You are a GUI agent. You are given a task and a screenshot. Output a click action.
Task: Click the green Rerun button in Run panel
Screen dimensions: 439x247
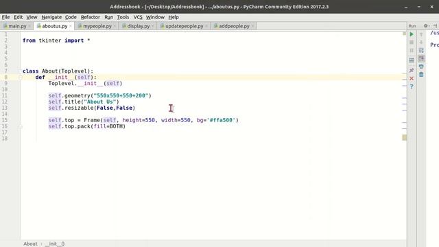[x=412, y=34]
